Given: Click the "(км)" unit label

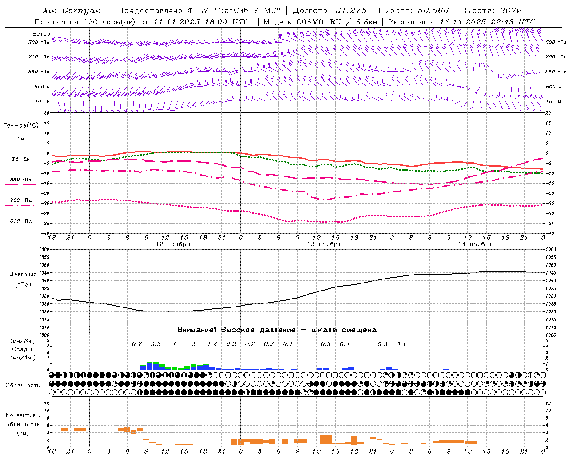Looking at the screenshot, I should coord(23,432).
